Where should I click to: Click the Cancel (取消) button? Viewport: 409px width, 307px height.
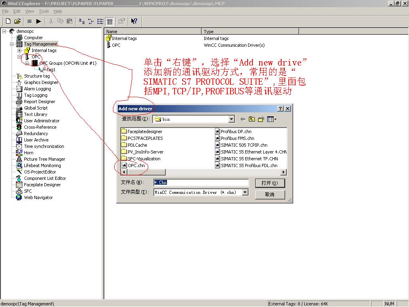[x=270, y=195]
